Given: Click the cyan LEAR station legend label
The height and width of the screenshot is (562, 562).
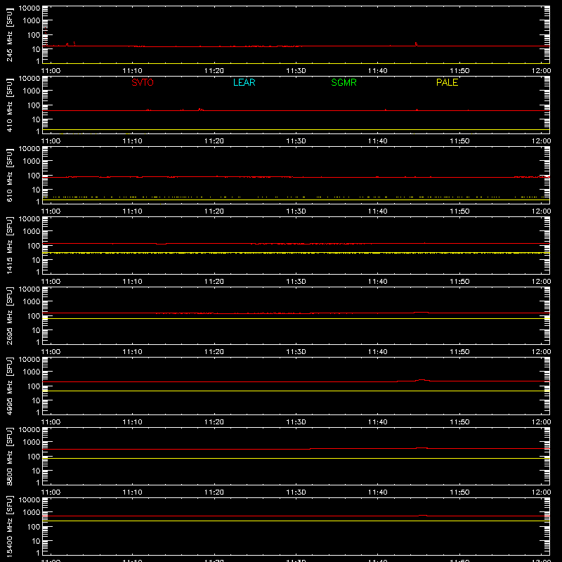Looking at the screenshot, I should click(244, 82).
